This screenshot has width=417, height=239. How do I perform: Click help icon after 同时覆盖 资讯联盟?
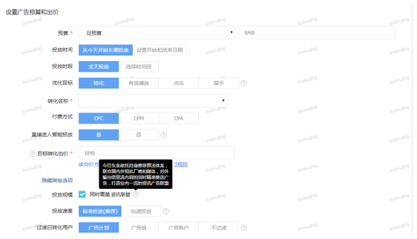[136, 195]
